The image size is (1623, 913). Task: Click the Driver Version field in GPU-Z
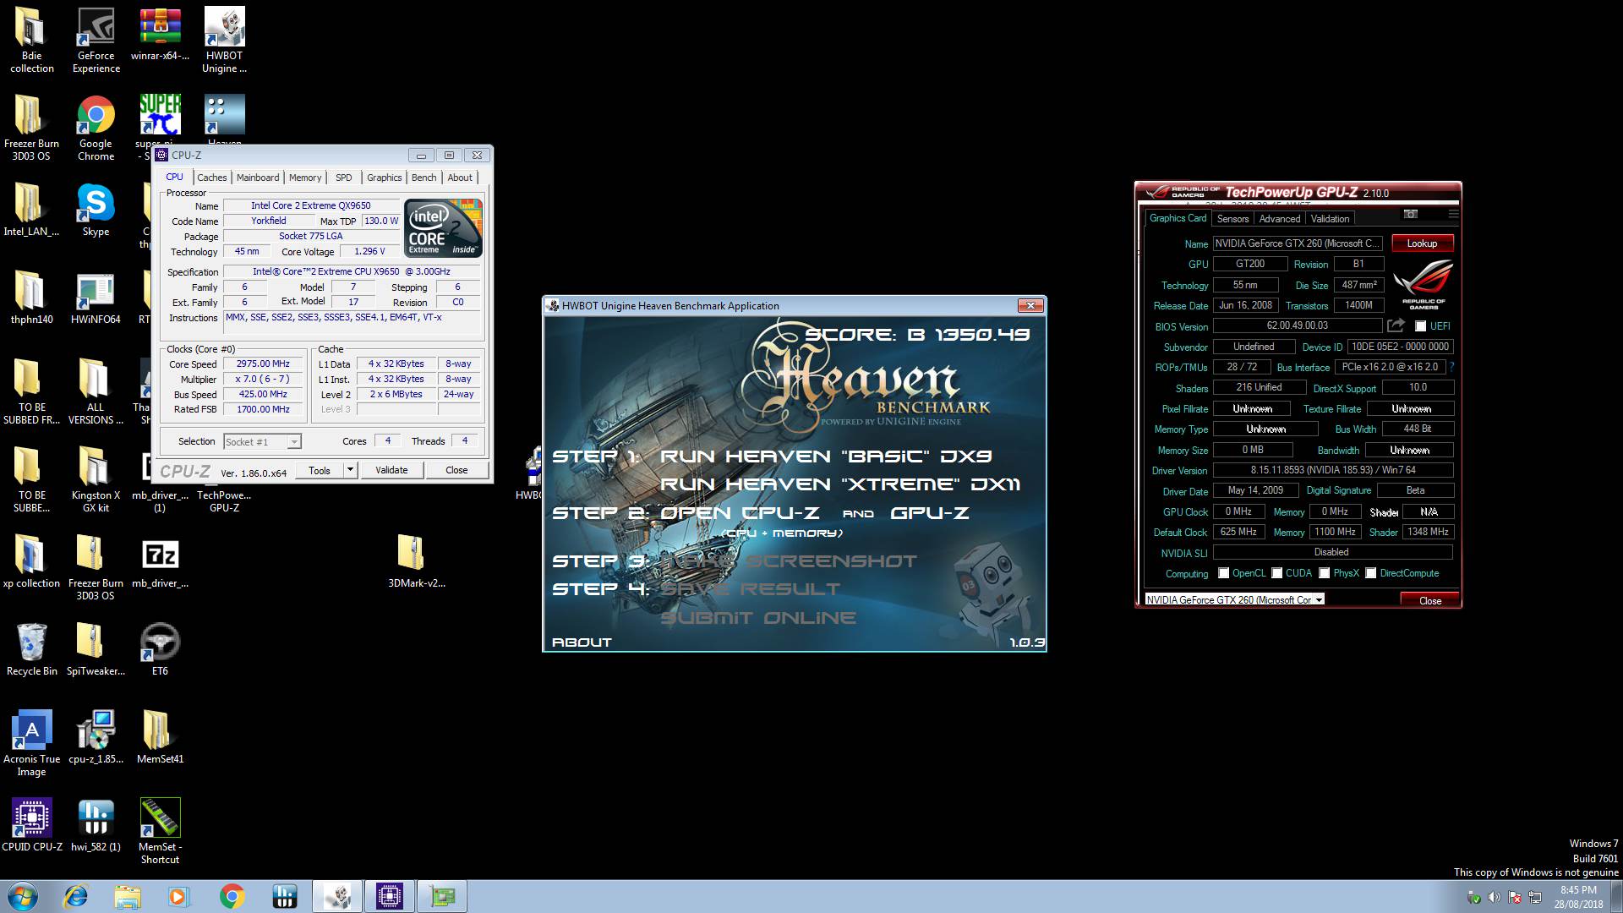[x=1333, y=470]
